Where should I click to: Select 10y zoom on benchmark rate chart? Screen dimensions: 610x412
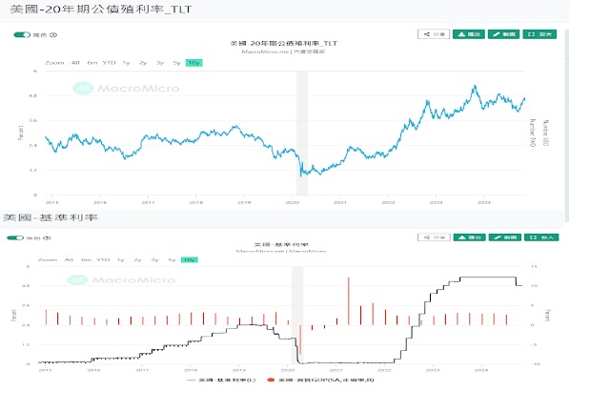(x=190, y=259)
